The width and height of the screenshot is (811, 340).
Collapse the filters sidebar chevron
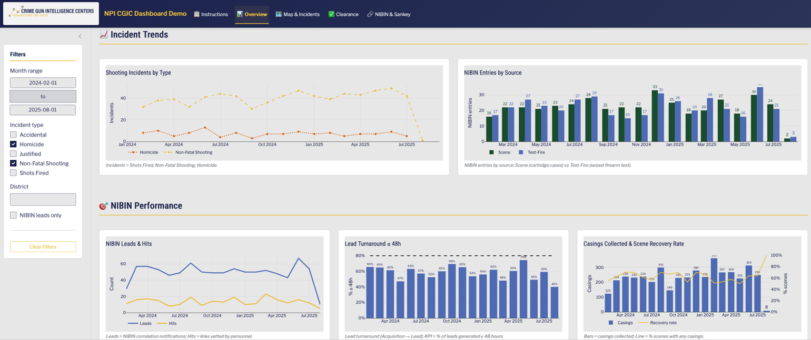pyautogui.click(x=80, y=36)
